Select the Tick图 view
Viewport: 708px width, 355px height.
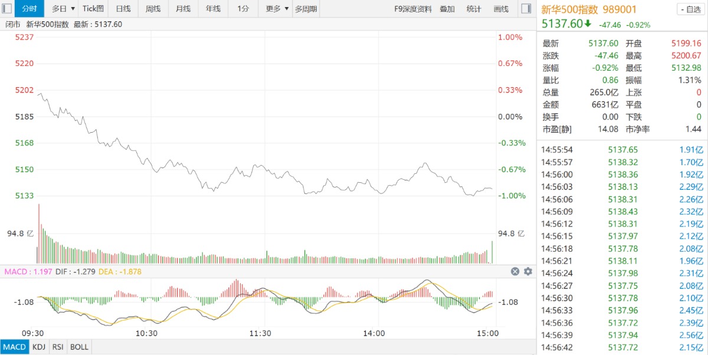pos(93,9)
